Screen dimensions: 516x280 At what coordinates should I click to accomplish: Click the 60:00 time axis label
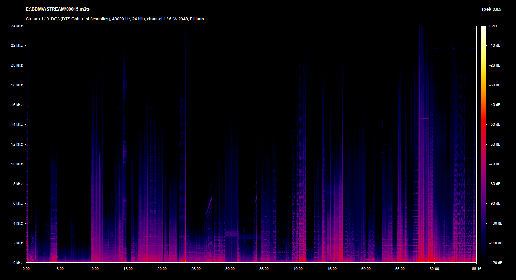(434, 269)
